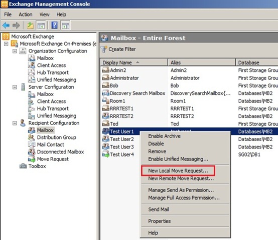The width and height of the screenshot is (278, 240).
Task: Click the Disconnected Mailbox icon
Action: coord(32,151)
